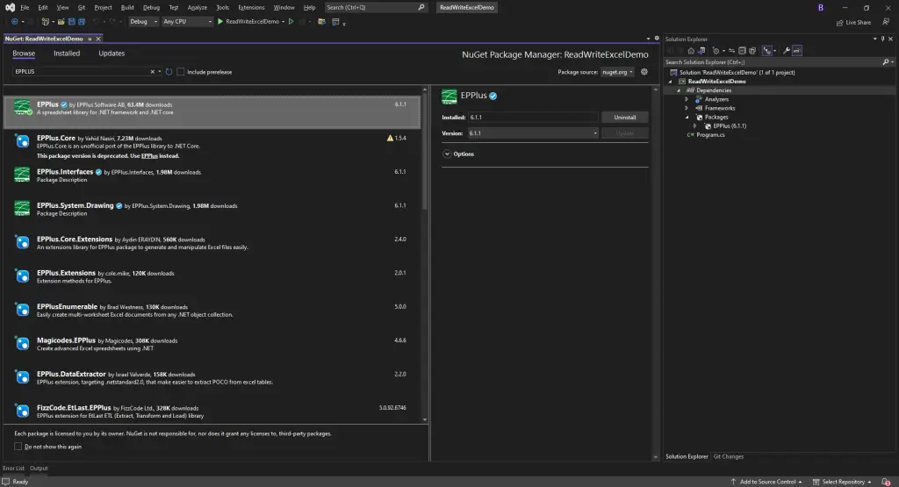Open the File menu

pos(25,7)
